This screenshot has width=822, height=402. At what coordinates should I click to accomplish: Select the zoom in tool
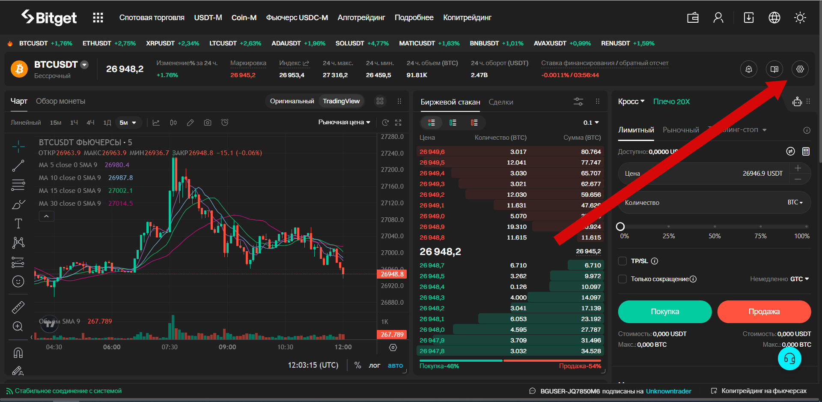[x=18, y=327]
